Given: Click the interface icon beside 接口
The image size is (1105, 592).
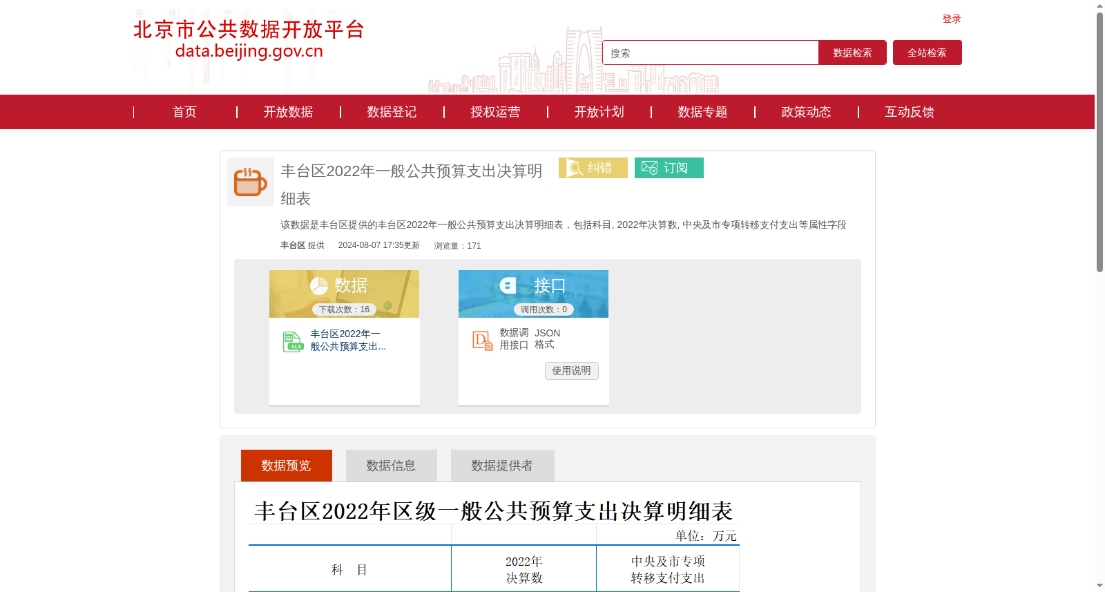Looking at the screenshot, I should pos(508,285).
